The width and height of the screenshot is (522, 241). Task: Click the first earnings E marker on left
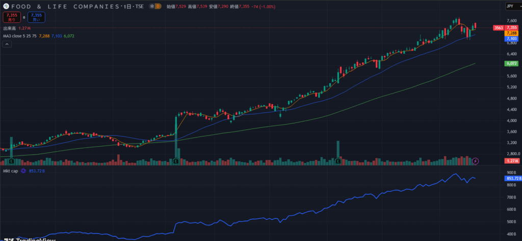point(12,161)
